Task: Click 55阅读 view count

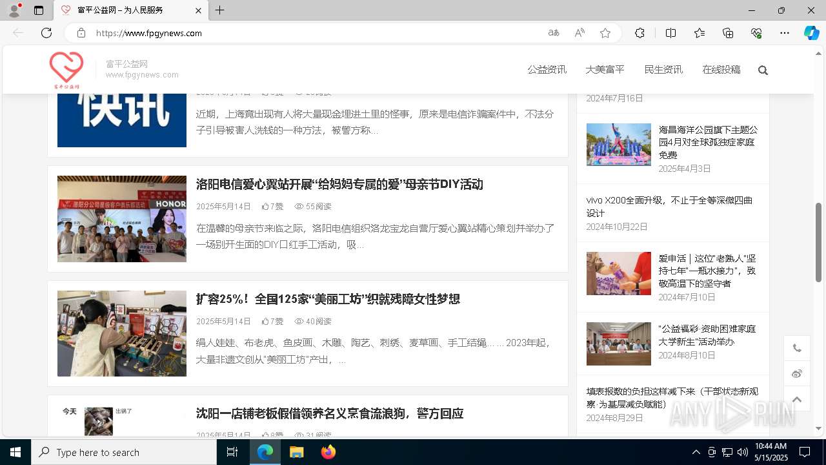Action: pyautogui.click(x=313, y=207)
